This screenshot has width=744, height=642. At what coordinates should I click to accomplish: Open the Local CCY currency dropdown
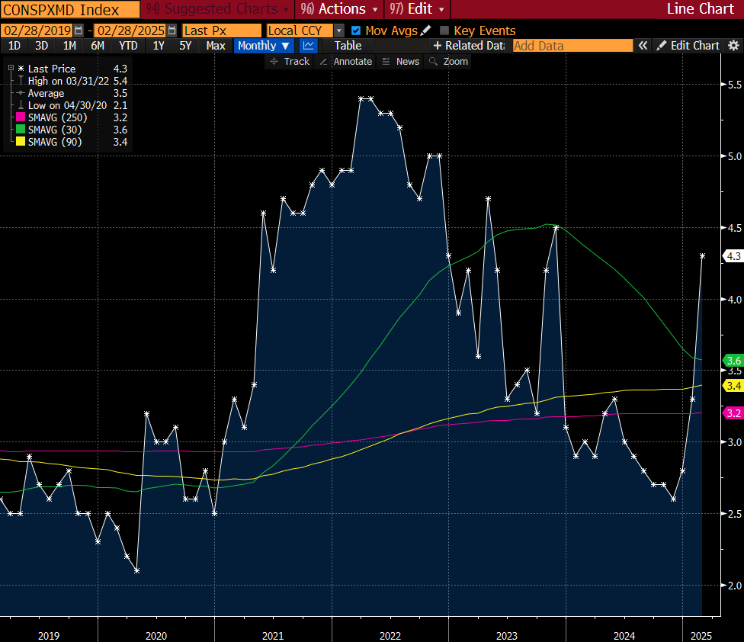point(339,30)
